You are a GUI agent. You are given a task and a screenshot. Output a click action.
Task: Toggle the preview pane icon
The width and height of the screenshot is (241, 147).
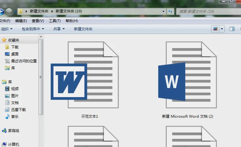coord(232,29)
